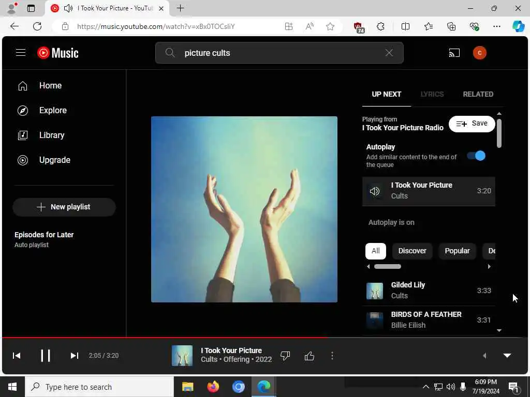Play BIRDS OF A FEATHER from queue
This screenshot has width=530, height=397.
(x=429, y=320)
